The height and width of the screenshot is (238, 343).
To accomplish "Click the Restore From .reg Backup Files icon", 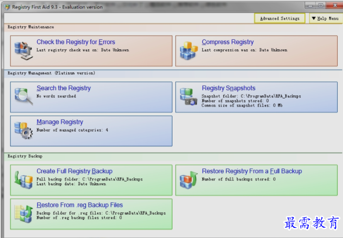I will coord(24,214).
